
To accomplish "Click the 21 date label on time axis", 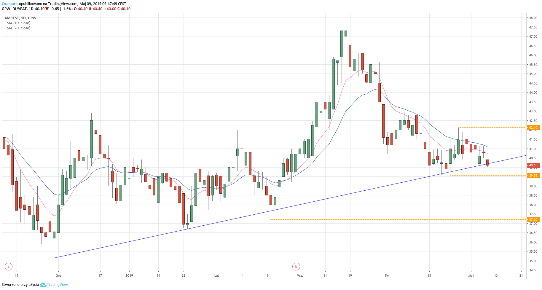I will [521, 275].
